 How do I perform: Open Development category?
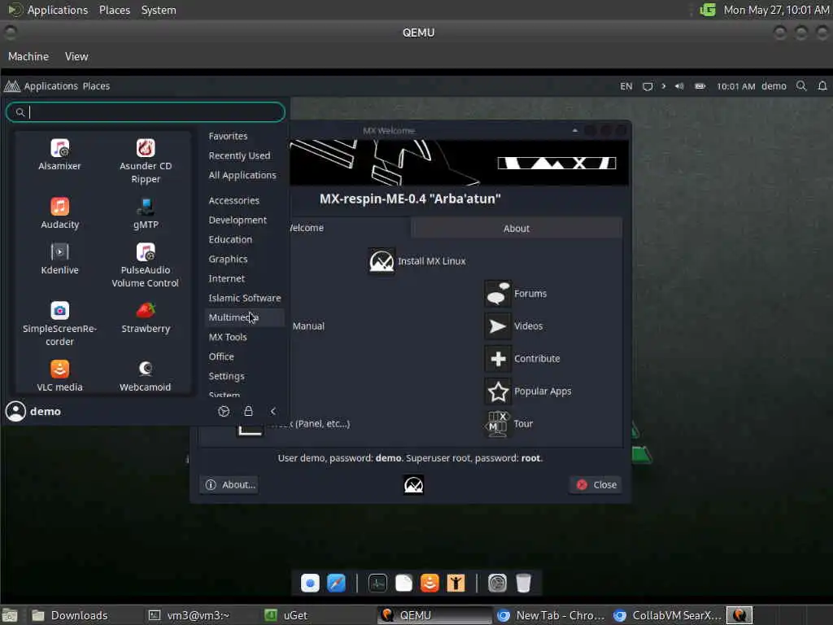238,220
